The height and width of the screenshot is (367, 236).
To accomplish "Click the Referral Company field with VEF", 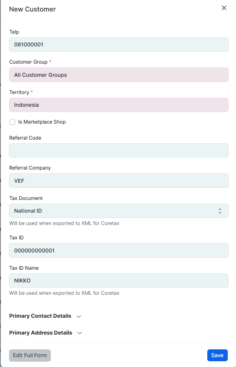I will 119,181.
